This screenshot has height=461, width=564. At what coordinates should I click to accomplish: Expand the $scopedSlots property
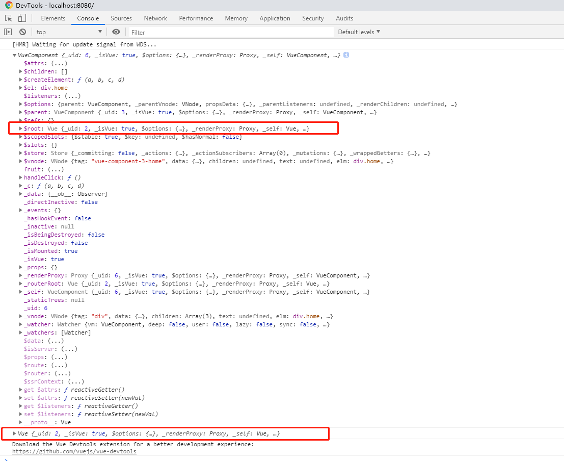click(20, 137)
